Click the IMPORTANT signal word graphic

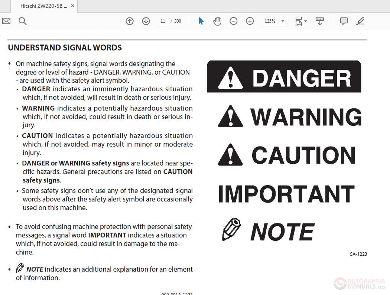tap(286, 194)
